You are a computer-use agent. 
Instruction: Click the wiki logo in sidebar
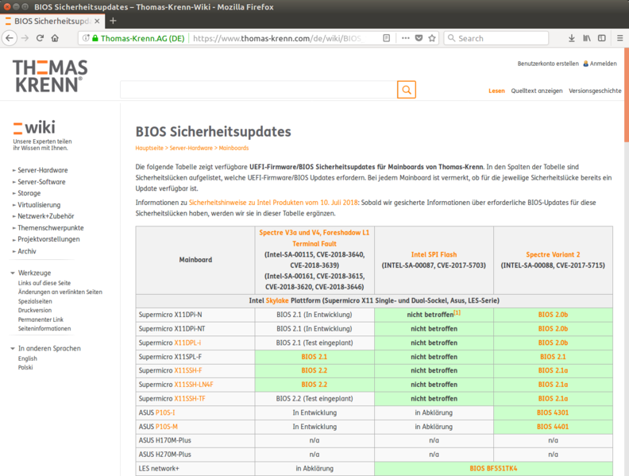point(34,128)
